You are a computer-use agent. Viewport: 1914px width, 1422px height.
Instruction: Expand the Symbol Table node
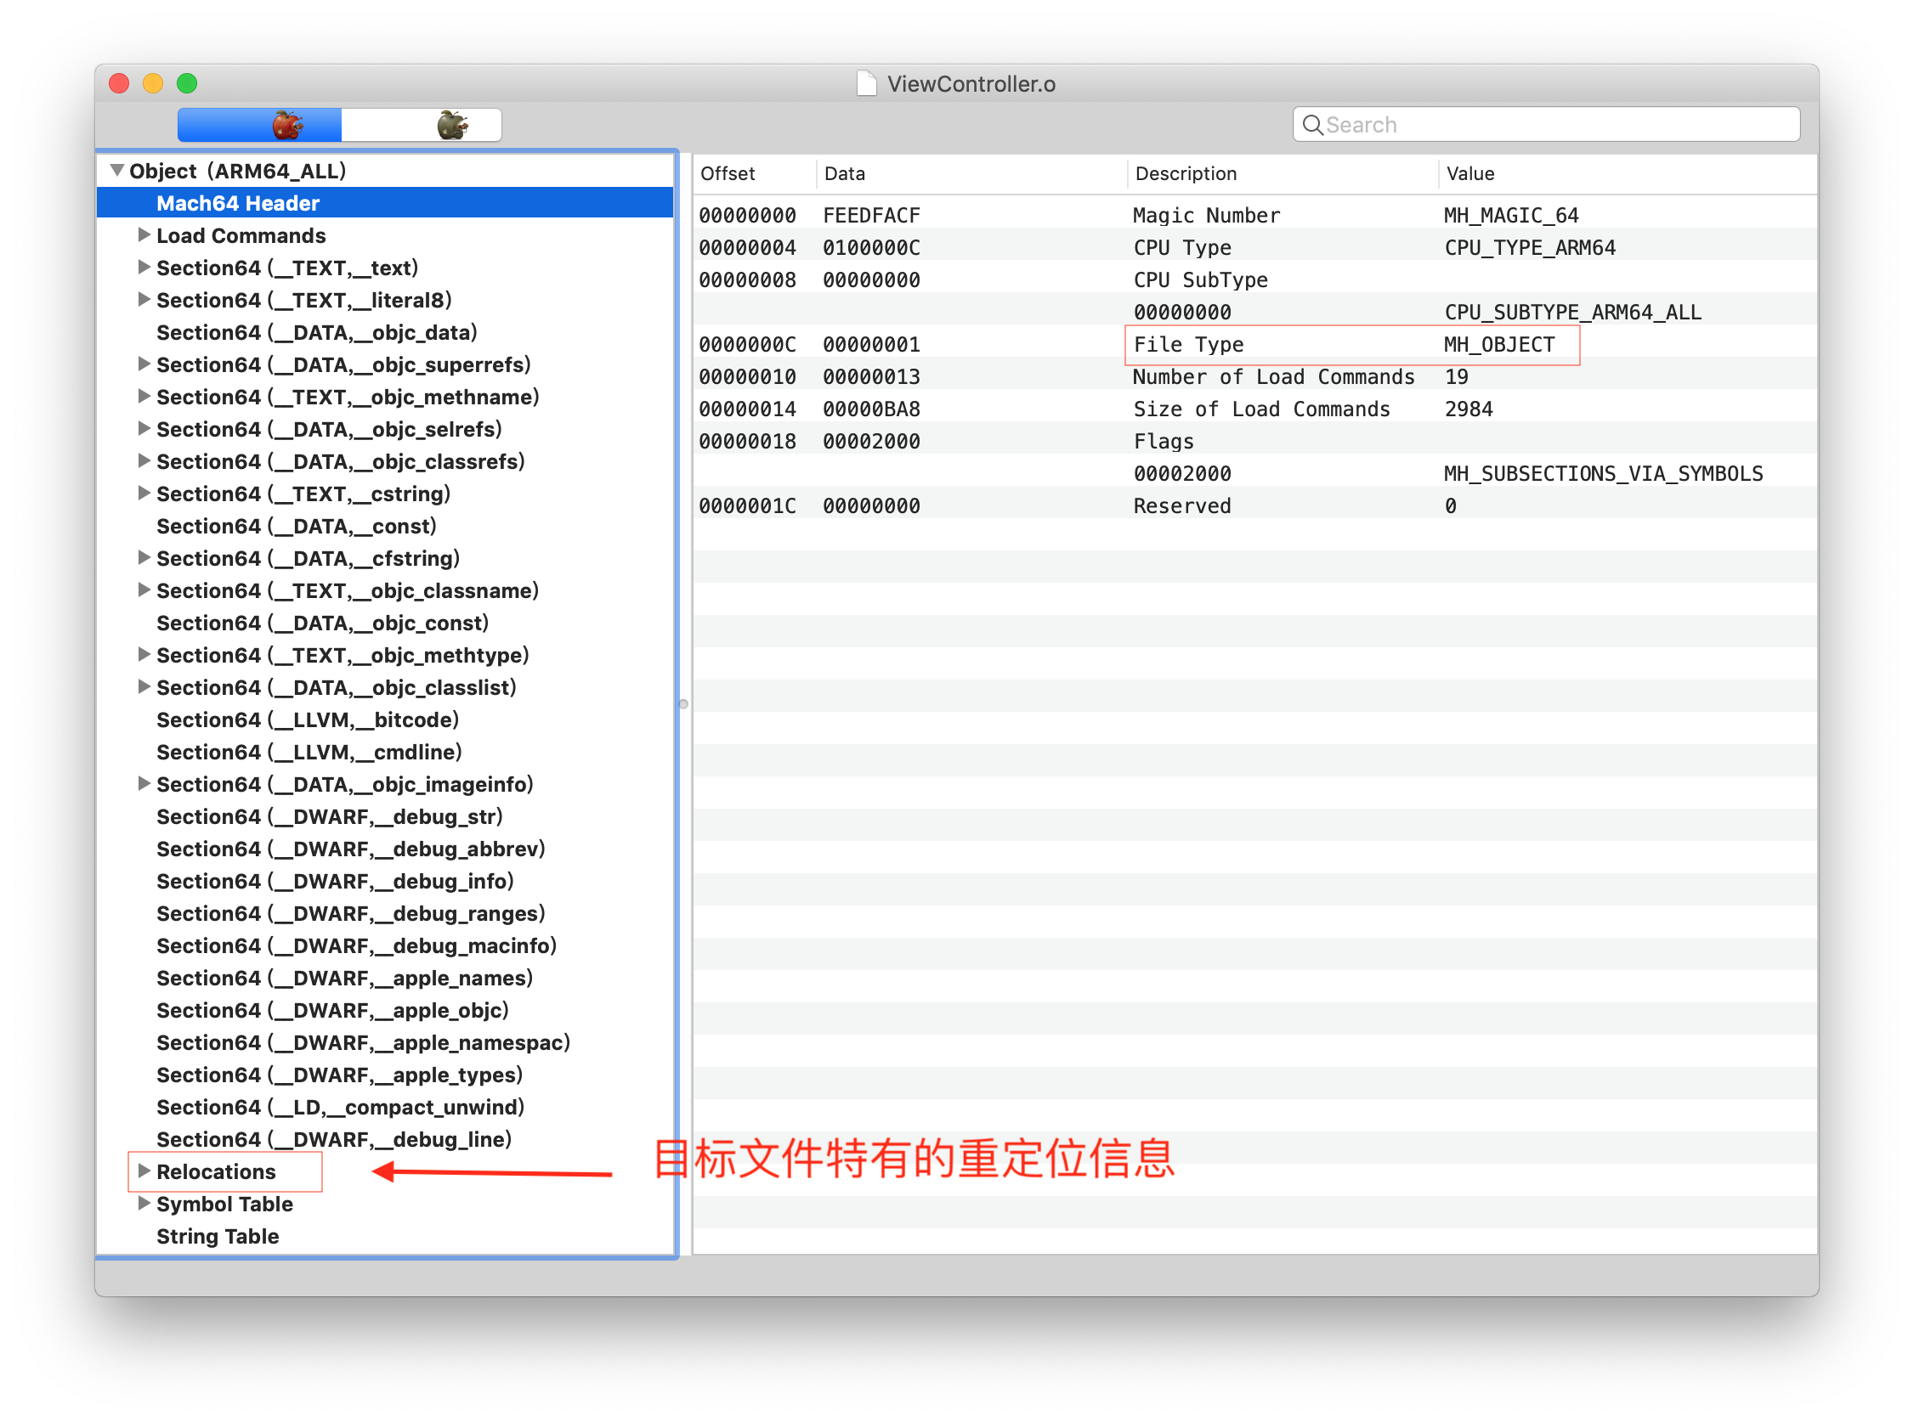144,1204
